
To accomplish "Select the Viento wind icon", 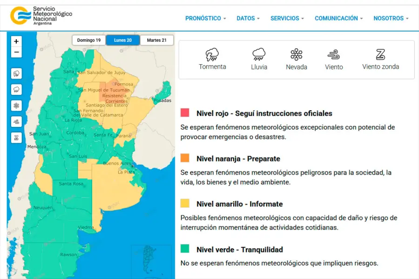I will click(x=334, y=55).
